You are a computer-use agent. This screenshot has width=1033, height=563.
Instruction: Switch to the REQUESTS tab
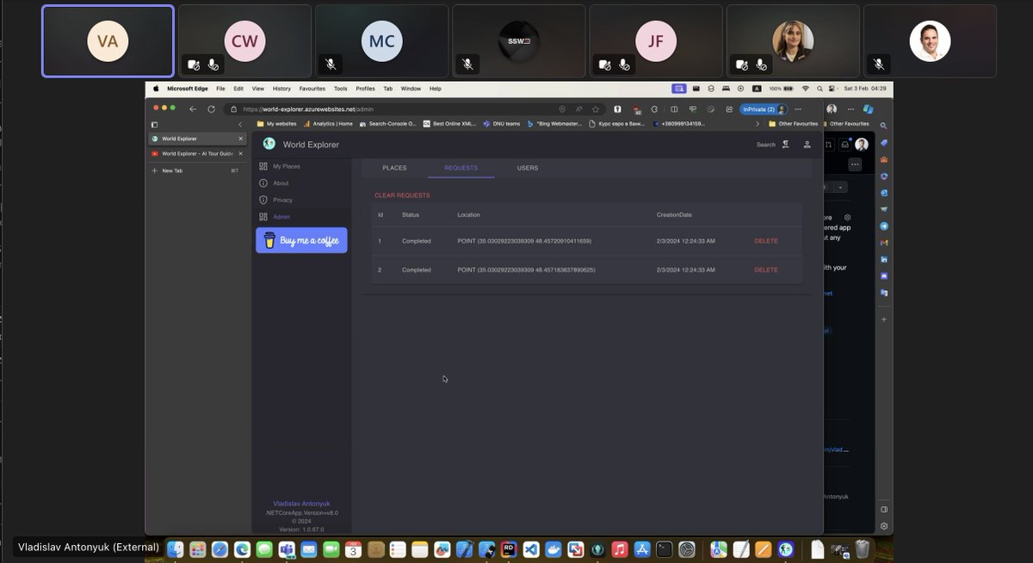pos(461,168)
